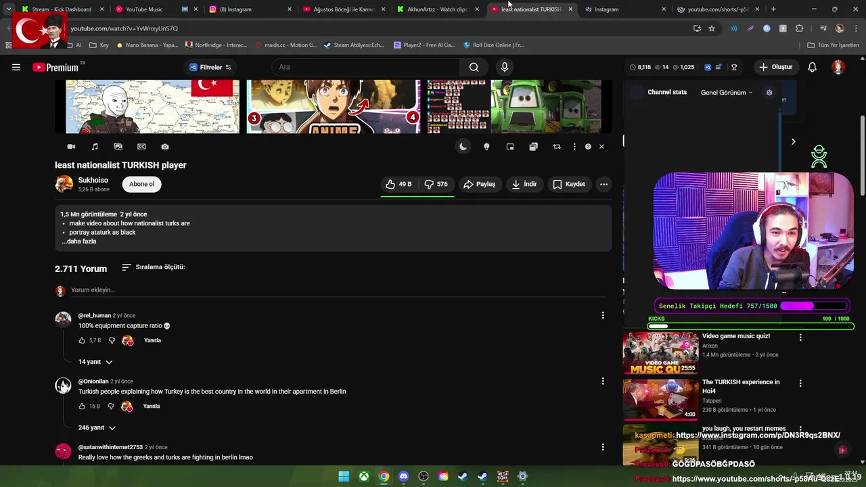Save video with Kaydet button
This screenshot has width=866, height=487.
(x=568, y=184)
